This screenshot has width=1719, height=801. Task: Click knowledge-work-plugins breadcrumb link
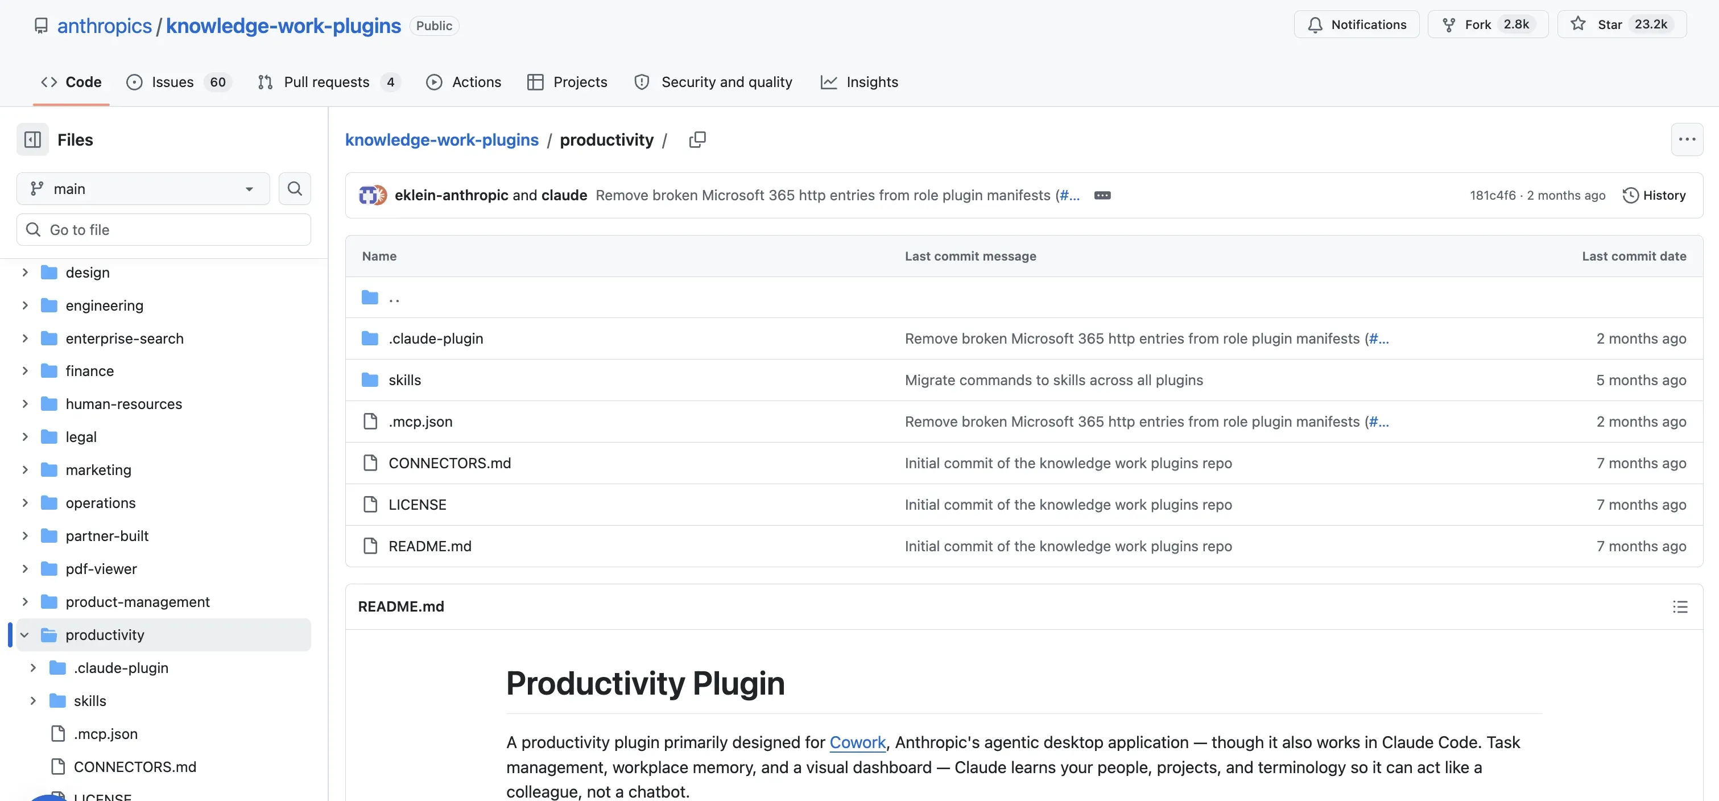pos(442,139)
